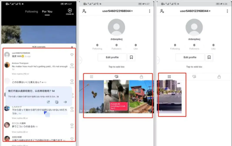Open Like count on the middle profile screen
Viewport: 232px width, 146px height.
coord(136,47)
